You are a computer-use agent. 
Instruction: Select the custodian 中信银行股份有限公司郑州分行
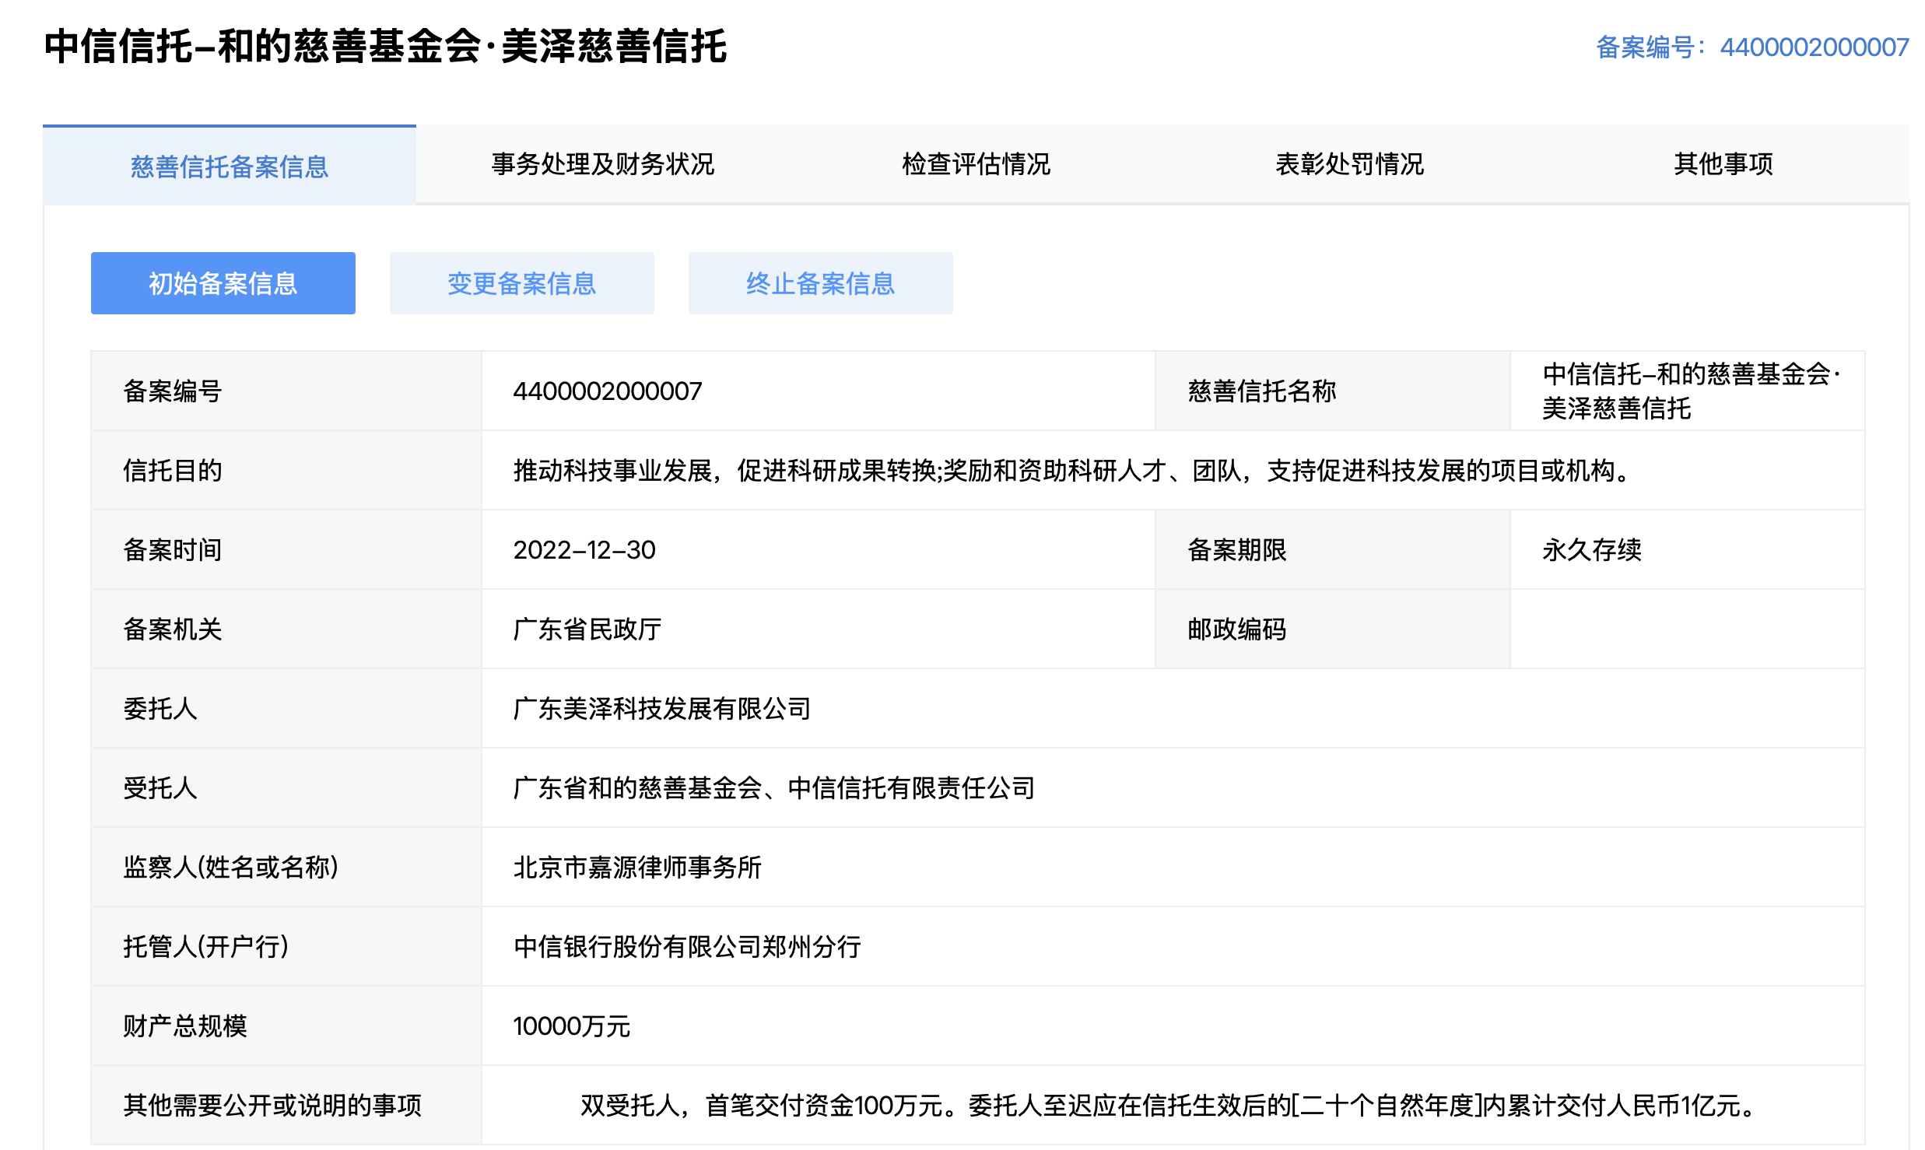pyautogui.click(x=688, y=947)
